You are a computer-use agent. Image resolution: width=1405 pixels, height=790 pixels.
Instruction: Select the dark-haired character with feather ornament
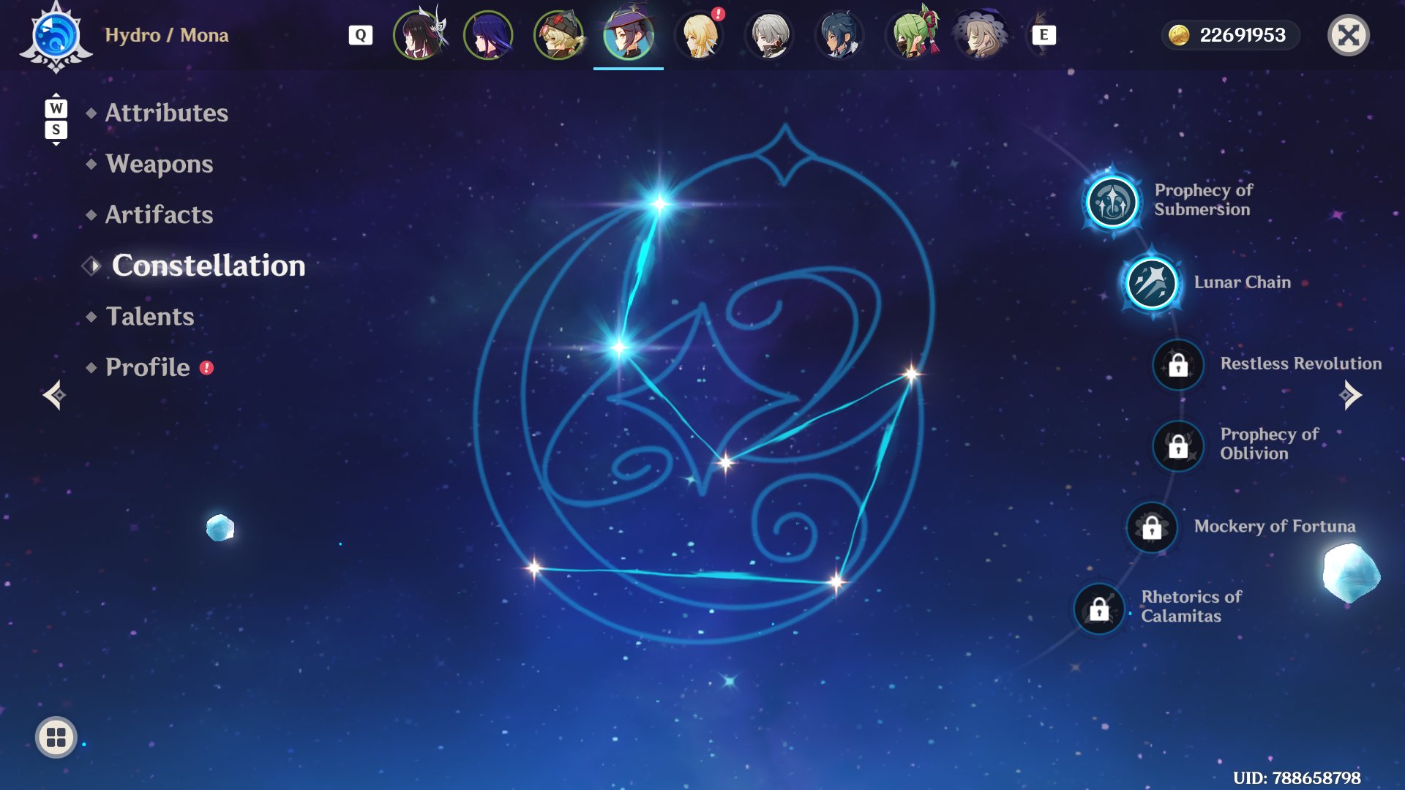pos(419,34)
